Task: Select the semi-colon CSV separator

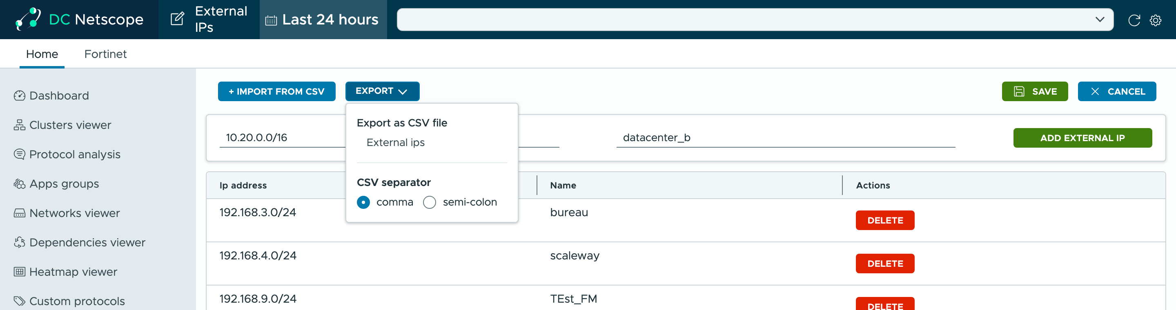Action: (430, 202)
